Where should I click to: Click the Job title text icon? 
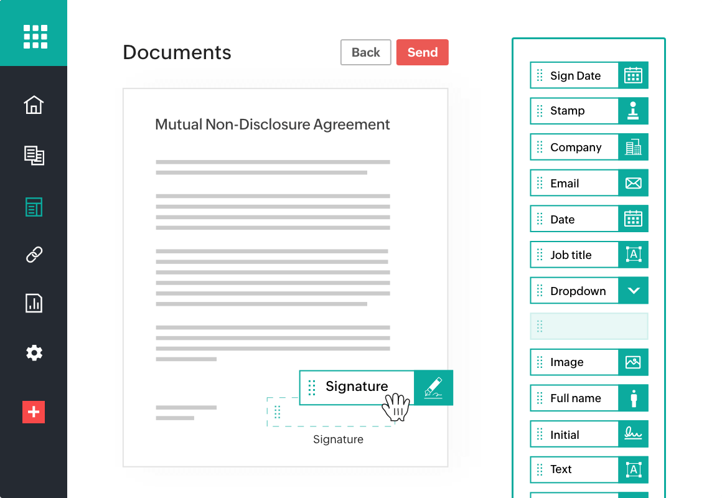tap(633, 255)
